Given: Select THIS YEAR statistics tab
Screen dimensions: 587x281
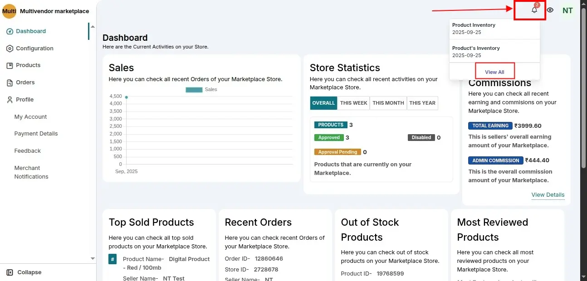Looking at the screenshot, I should coord(422,103).
